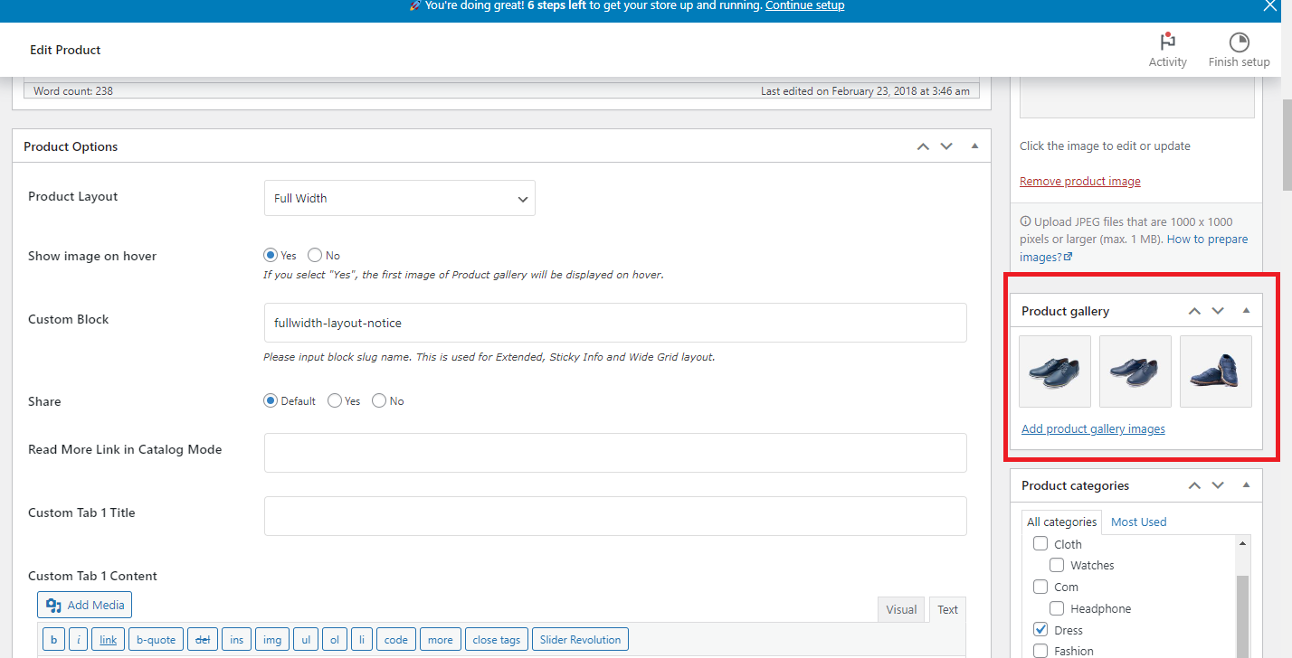Screen dimensions: 1292x658
Task: Open the Product Layout dropdown
Action: click(x=399, y=198)
